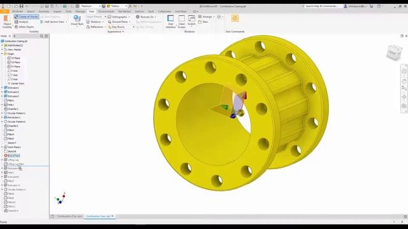Click the Save icon in quick access toolbar
Image resolution: width=408 pixels, height=229 pixels.
[x=21, y=6]
